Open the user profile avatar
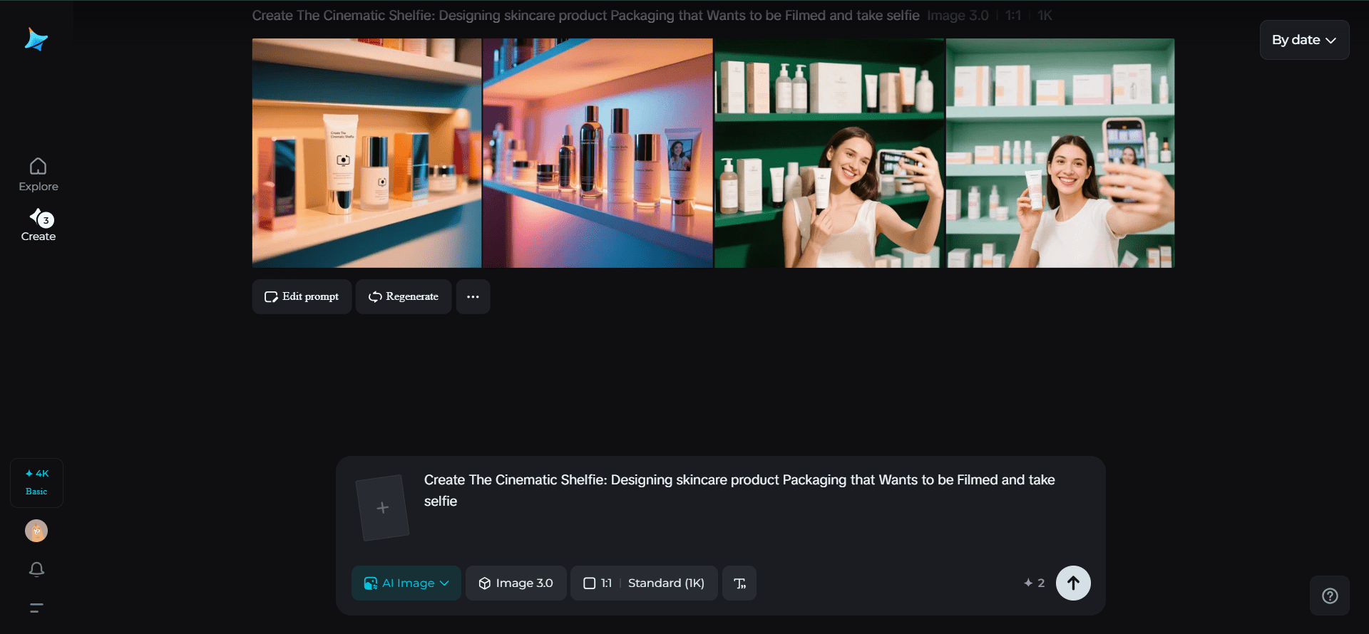This screenshot has height=634, width=1369. 36,531
